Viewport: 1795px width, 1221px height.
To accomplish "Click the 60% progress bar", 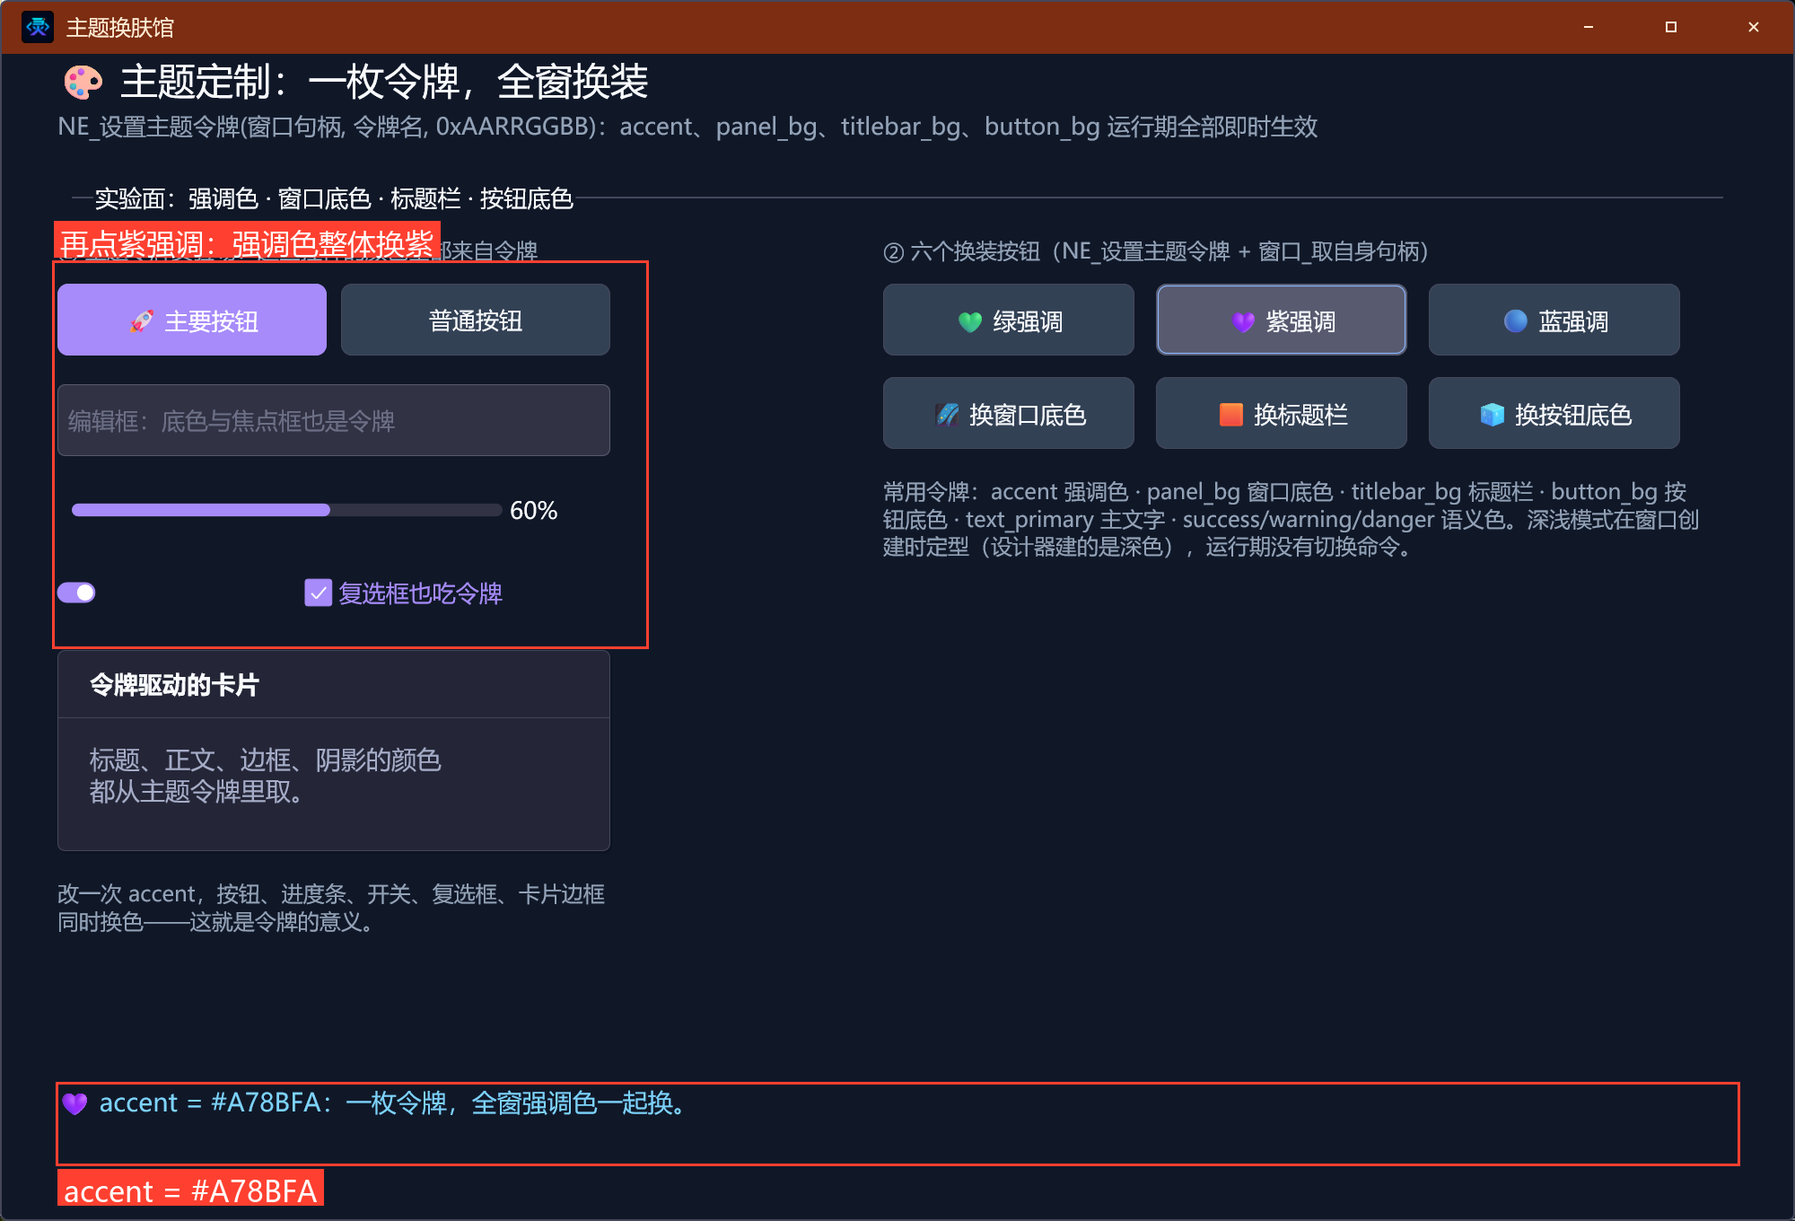I will [x=287, y=510].
